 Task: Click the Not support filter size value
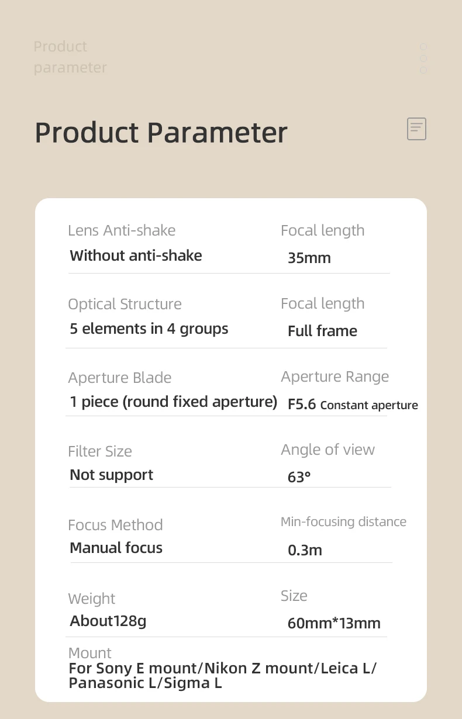(111, 475)
